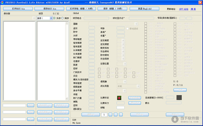Click the Edit status text
203x126 pixels.
(x=74, y=120)
